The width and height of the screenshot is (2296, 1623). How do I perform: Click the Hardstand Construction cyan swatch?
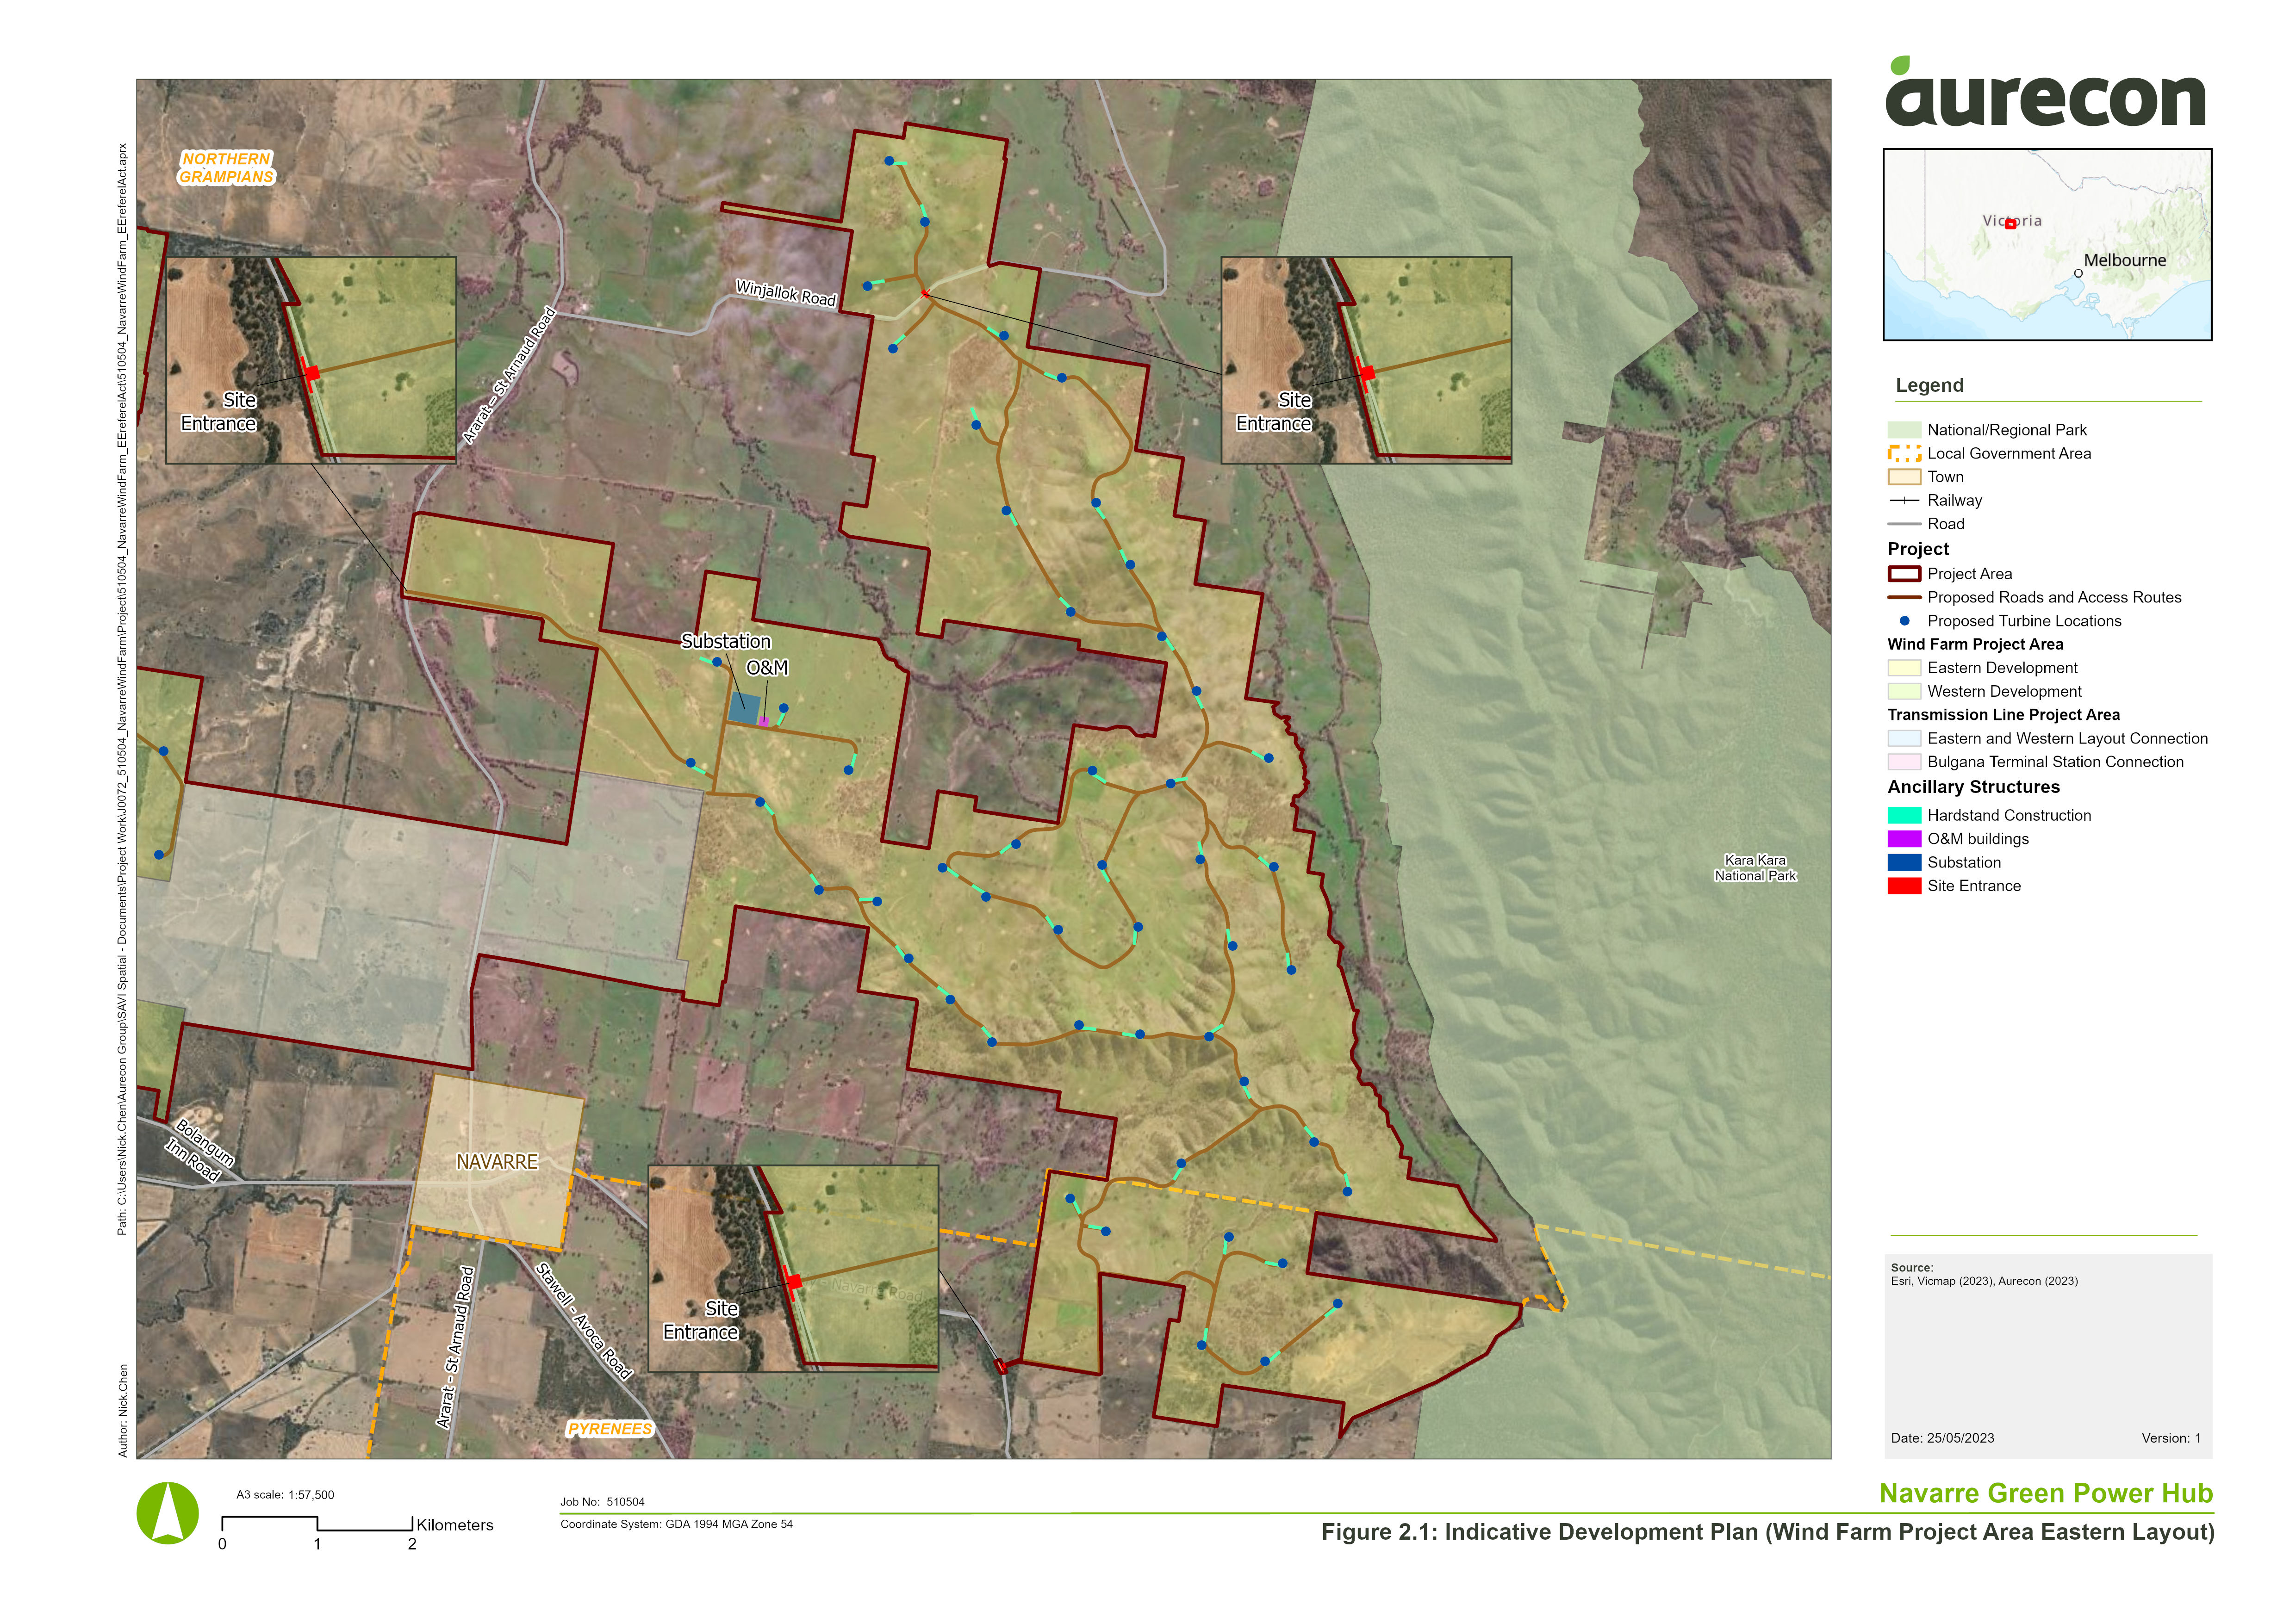tap(1904, 816)
